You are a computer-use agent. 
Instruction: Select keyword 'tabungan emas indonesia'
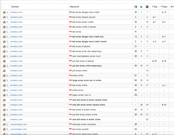tap(84, 124)
